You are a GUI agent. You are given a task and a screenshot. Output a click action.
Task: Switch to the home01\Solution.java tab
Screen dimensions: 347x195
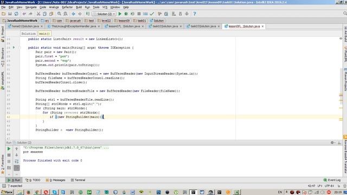pos(25,26)
